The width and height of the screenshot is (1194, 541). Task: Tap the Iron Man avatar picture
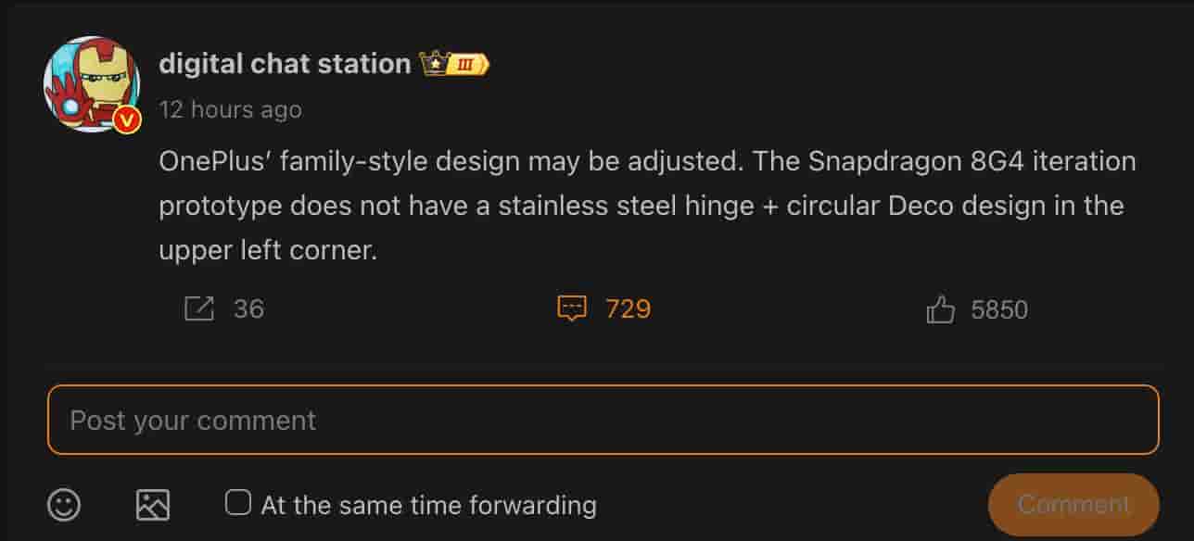point(92,83)
